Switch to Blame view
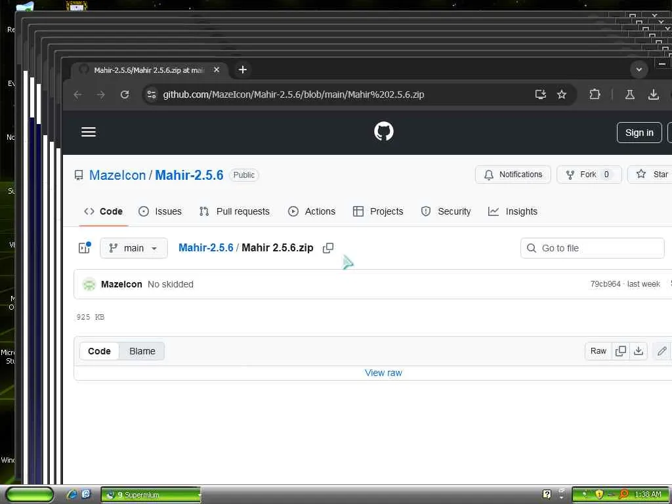 (142, 351)
